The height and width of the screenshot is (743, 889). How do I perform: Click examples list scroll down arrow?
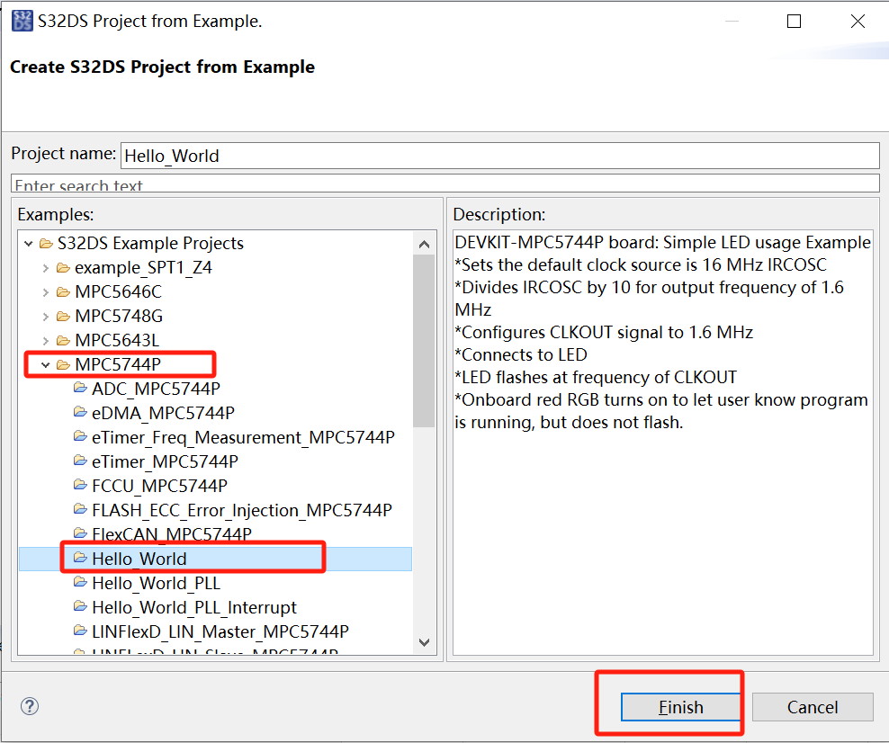(424, 642)
